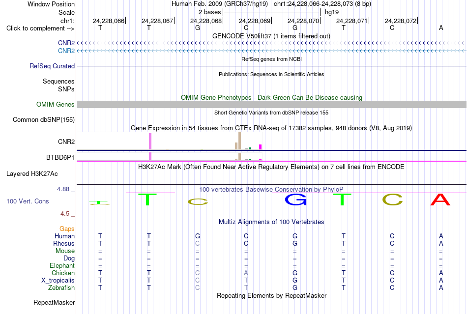This screenshot has height=314, width=467.
Task: Click the BTBD6P1 GTEx expression label
Action: click(60, 157)
